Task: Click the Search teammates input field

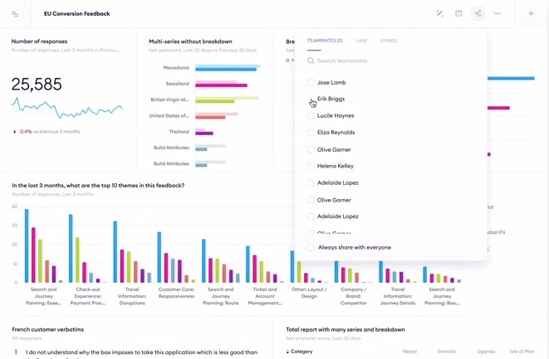Action: pyautogui.click(x=390, y=61)
